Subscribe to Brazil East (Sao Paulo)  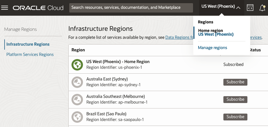tap(235, 117)
